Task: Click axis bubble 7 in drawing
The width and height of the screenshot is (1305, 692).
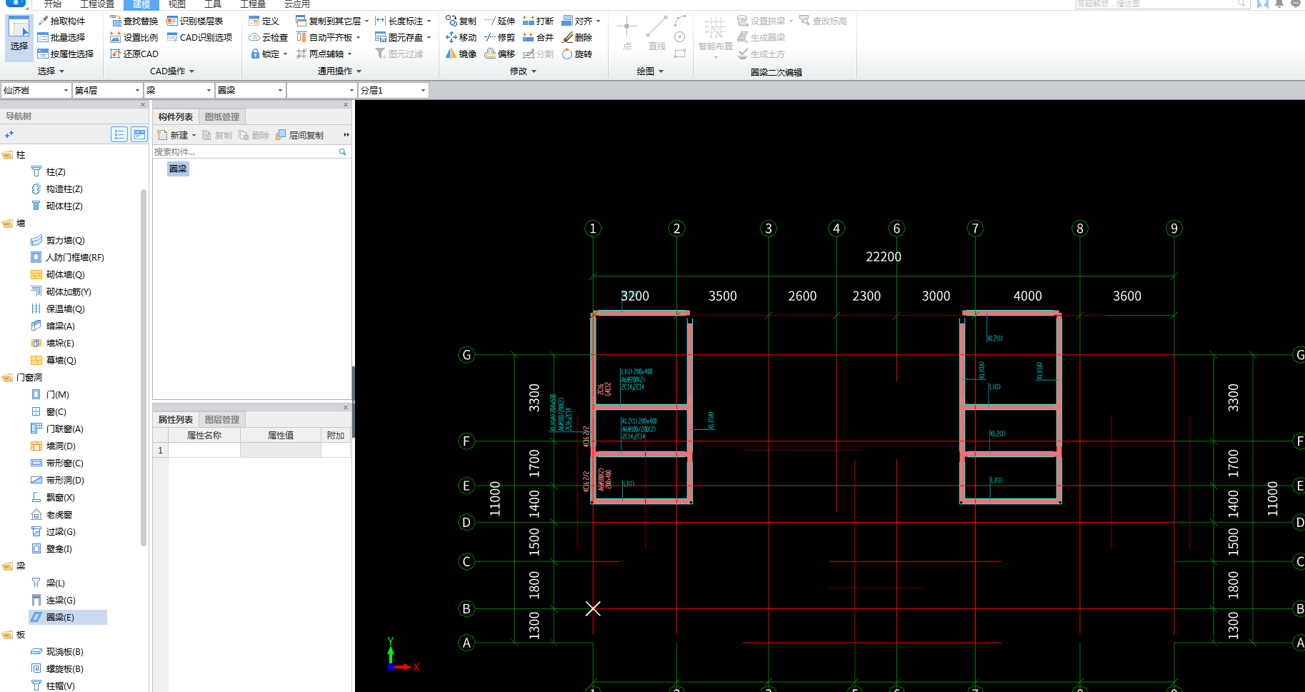Action: 975,229
